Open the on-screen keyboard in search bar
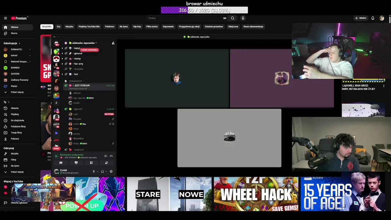Image resolution: width=391 pixels, height=220 pixels. click(x=225, y=18)
